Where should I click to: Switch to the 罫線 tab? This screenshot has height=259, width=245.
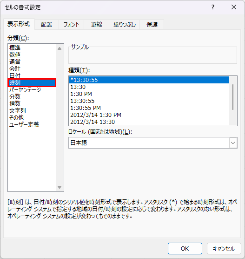coord(96,24)
